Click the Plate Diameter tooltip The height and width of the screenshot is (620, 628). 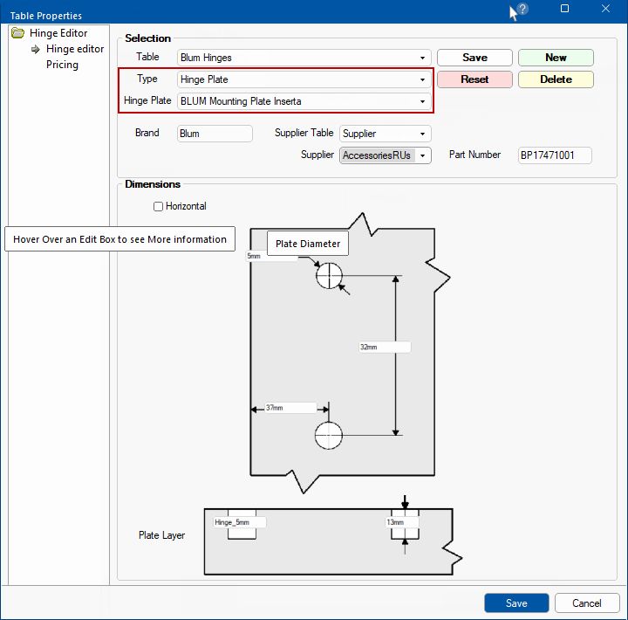[308, 244]
